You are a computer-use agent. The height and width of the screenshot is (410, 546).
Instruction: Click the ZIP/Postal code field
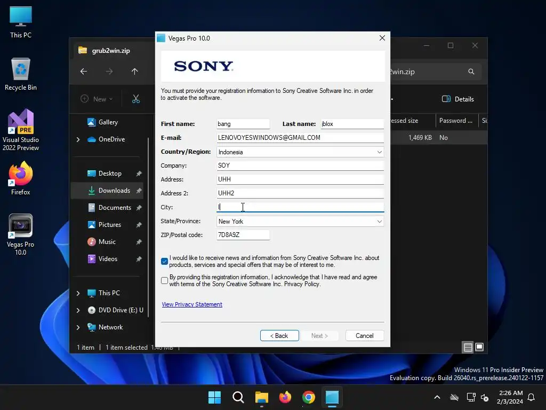(243, 235)
